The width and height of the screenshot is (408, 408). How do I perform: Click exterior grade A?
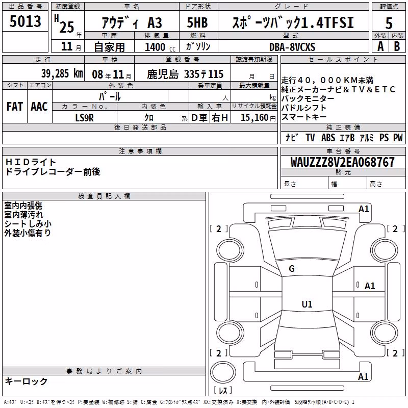pos(380,46)
